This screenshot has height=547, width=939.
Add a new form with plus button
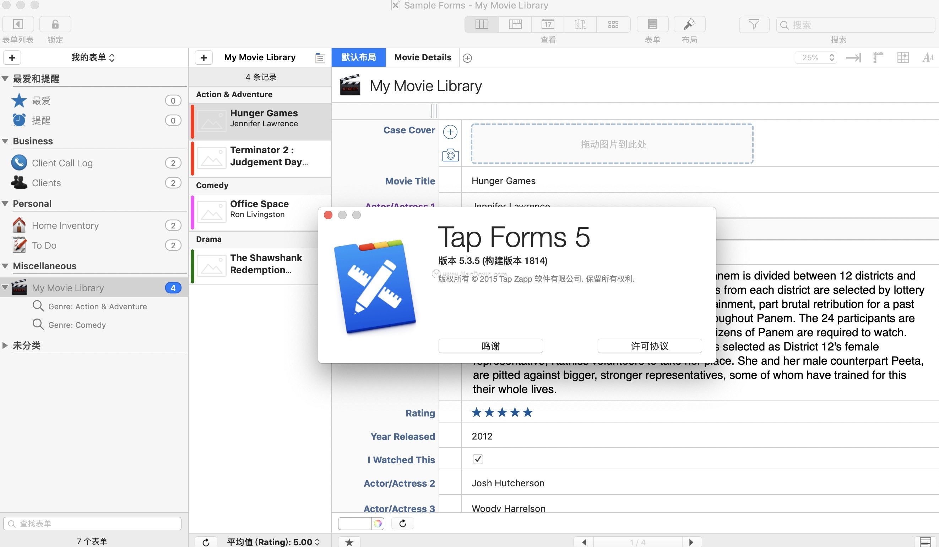coord(12,58)
